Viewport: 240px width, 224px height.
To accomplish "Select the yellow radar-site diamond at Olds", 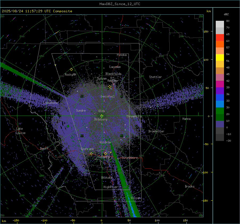I will [102, 116].
